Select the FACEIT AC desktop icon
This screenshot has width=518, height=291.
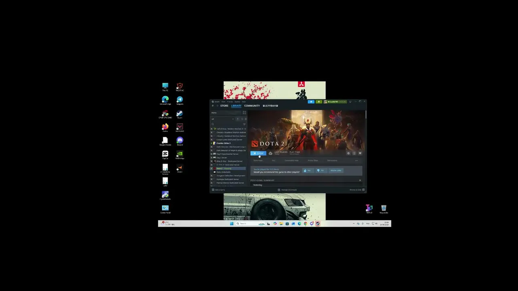point(180,87)
